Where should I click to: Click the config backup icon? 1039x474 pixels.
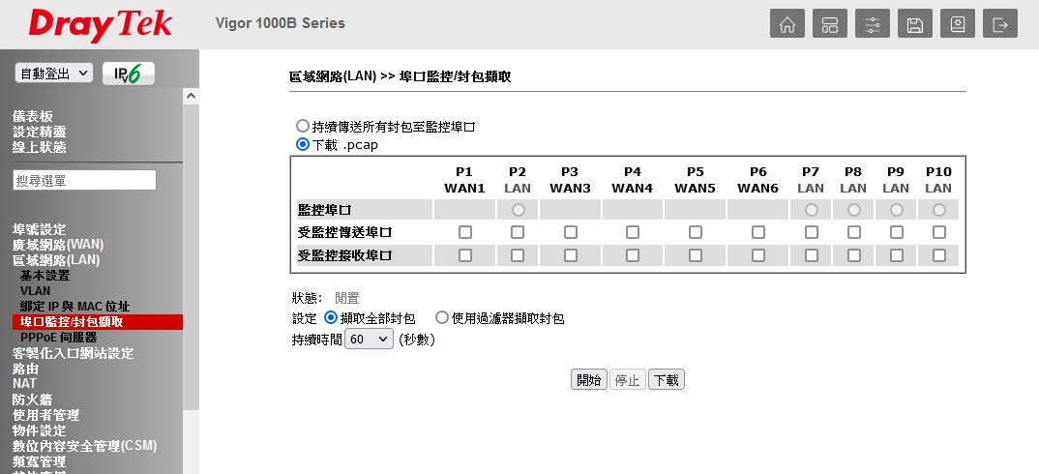pyautogui.click(x=958, y=24)
